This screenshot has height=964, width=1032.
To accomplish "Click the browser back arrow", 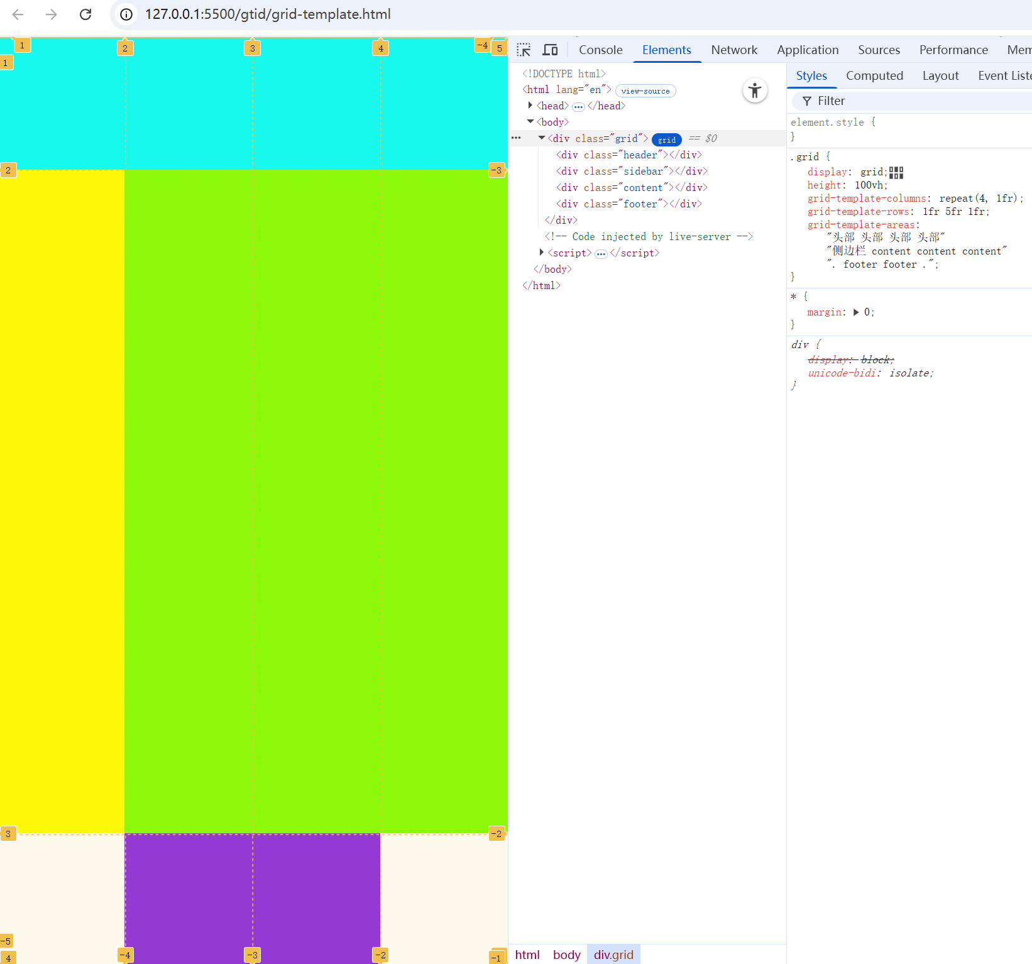I will pyautogui.click(x=18, y=14).
